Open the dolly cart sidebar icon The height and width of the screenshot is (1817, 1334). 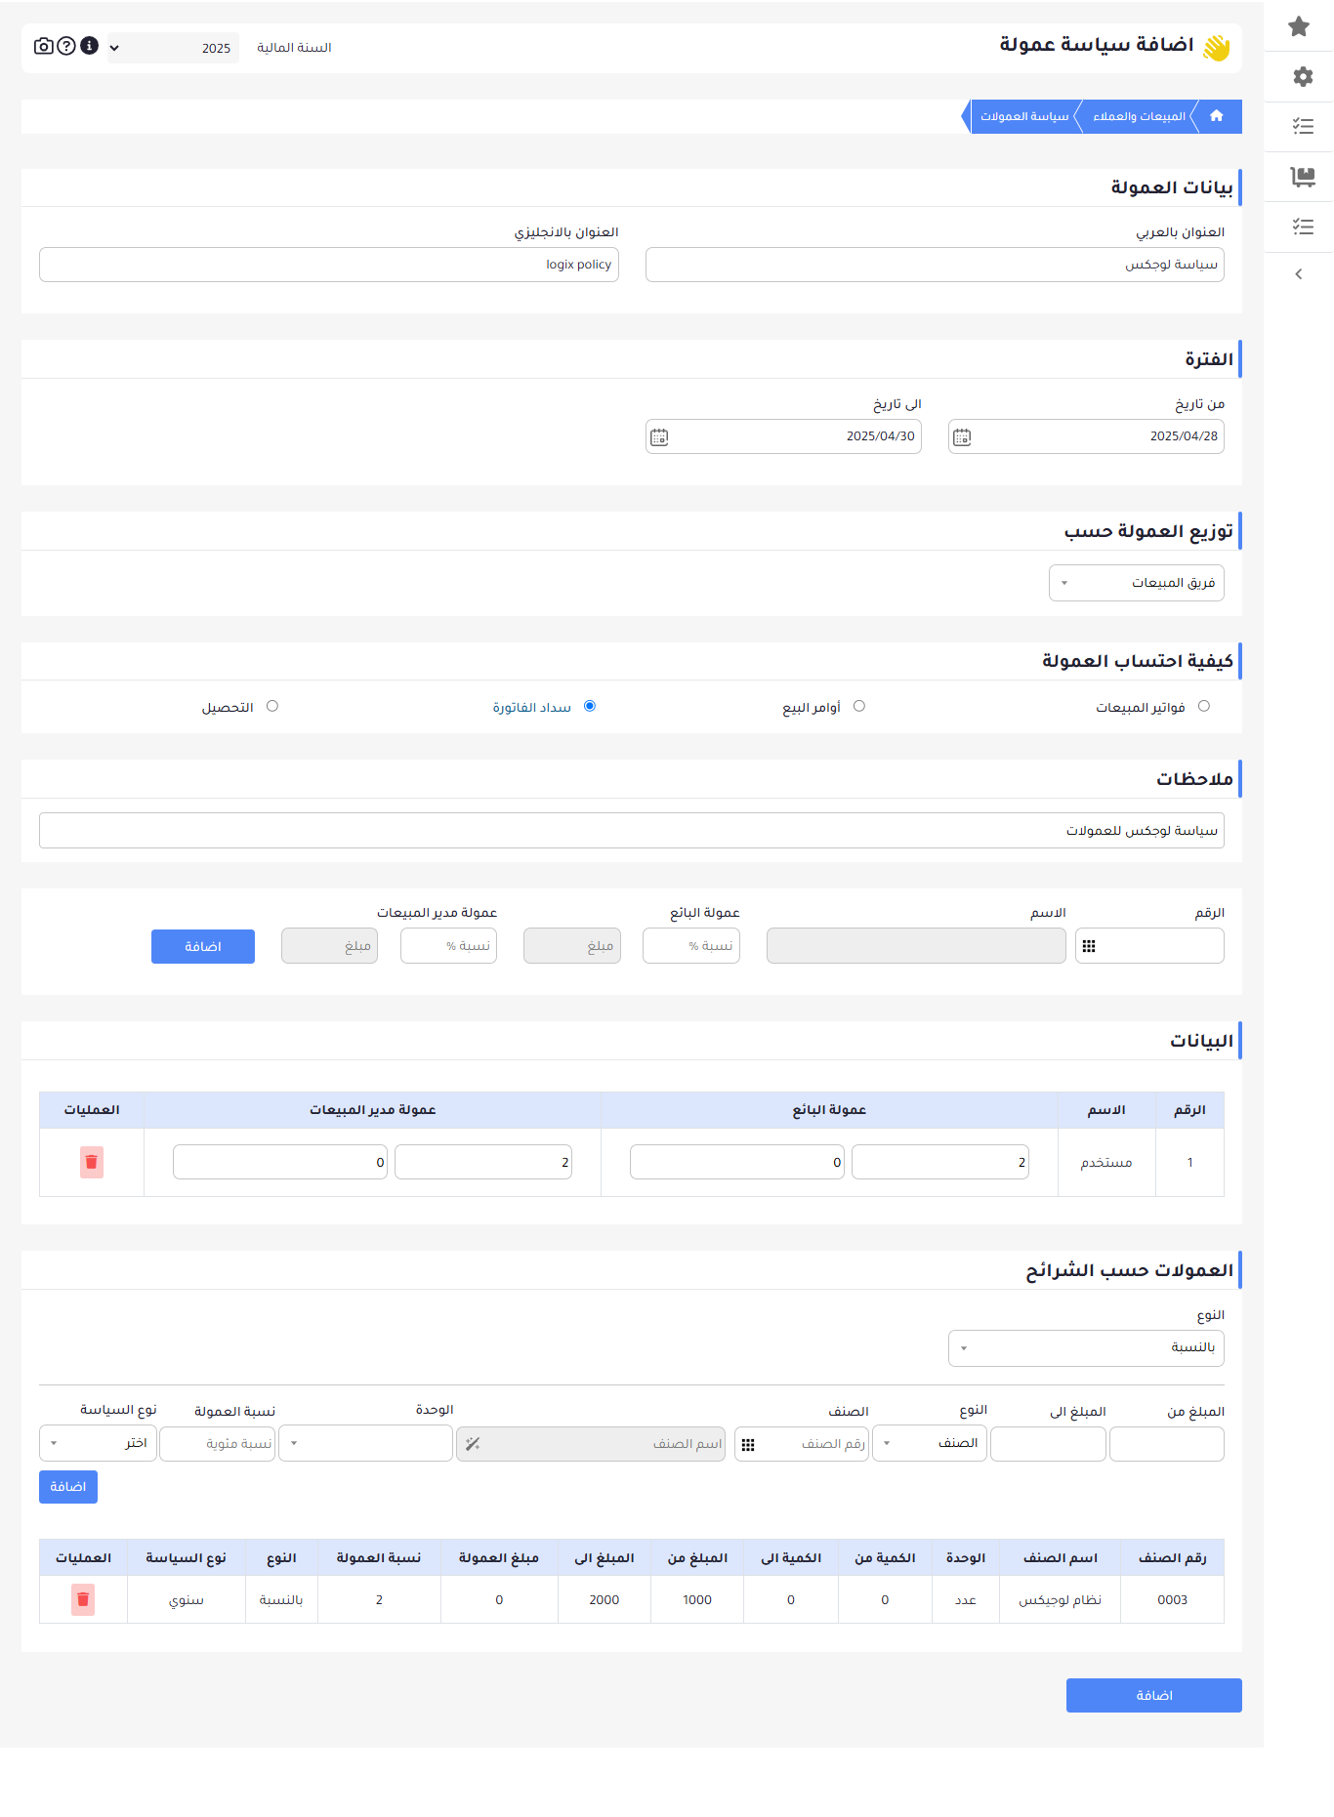click(1303, 177)
